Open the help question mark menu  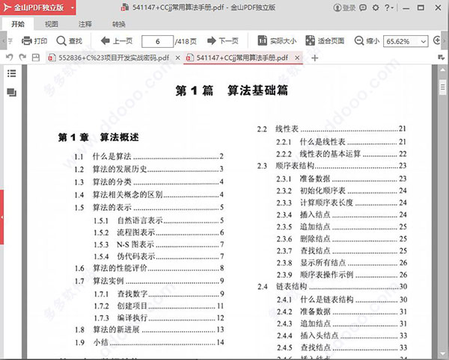(x=389, y=7)
